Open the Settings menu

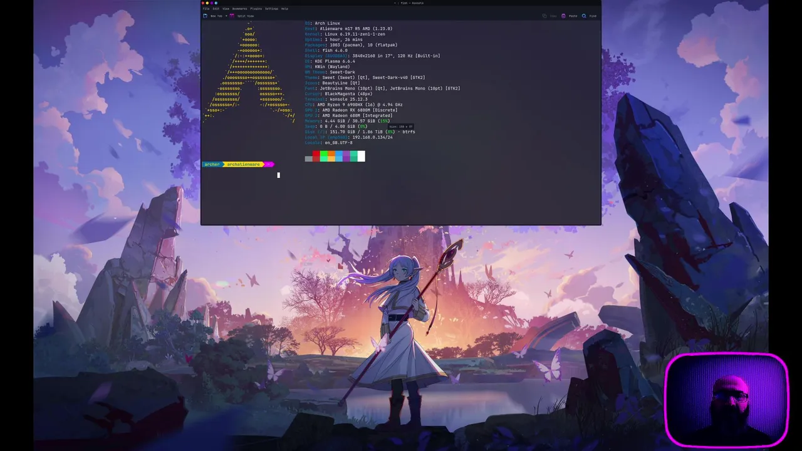pos(271,9)
